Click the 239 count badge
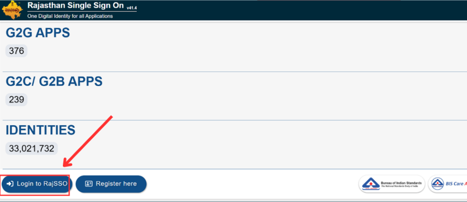The image size is (467, 202). (x=16, y=99)
